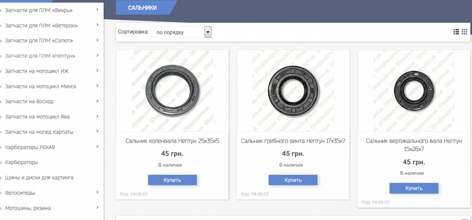Switch to grid view layout icon
Image resolution: width=472 pixels, height=220 pixels.
[x=465, y=32]
